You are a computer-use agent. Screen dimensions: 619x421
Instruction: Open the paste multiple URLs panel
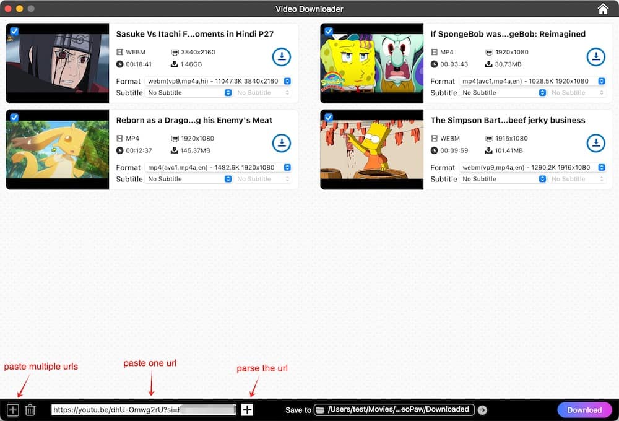12,409
